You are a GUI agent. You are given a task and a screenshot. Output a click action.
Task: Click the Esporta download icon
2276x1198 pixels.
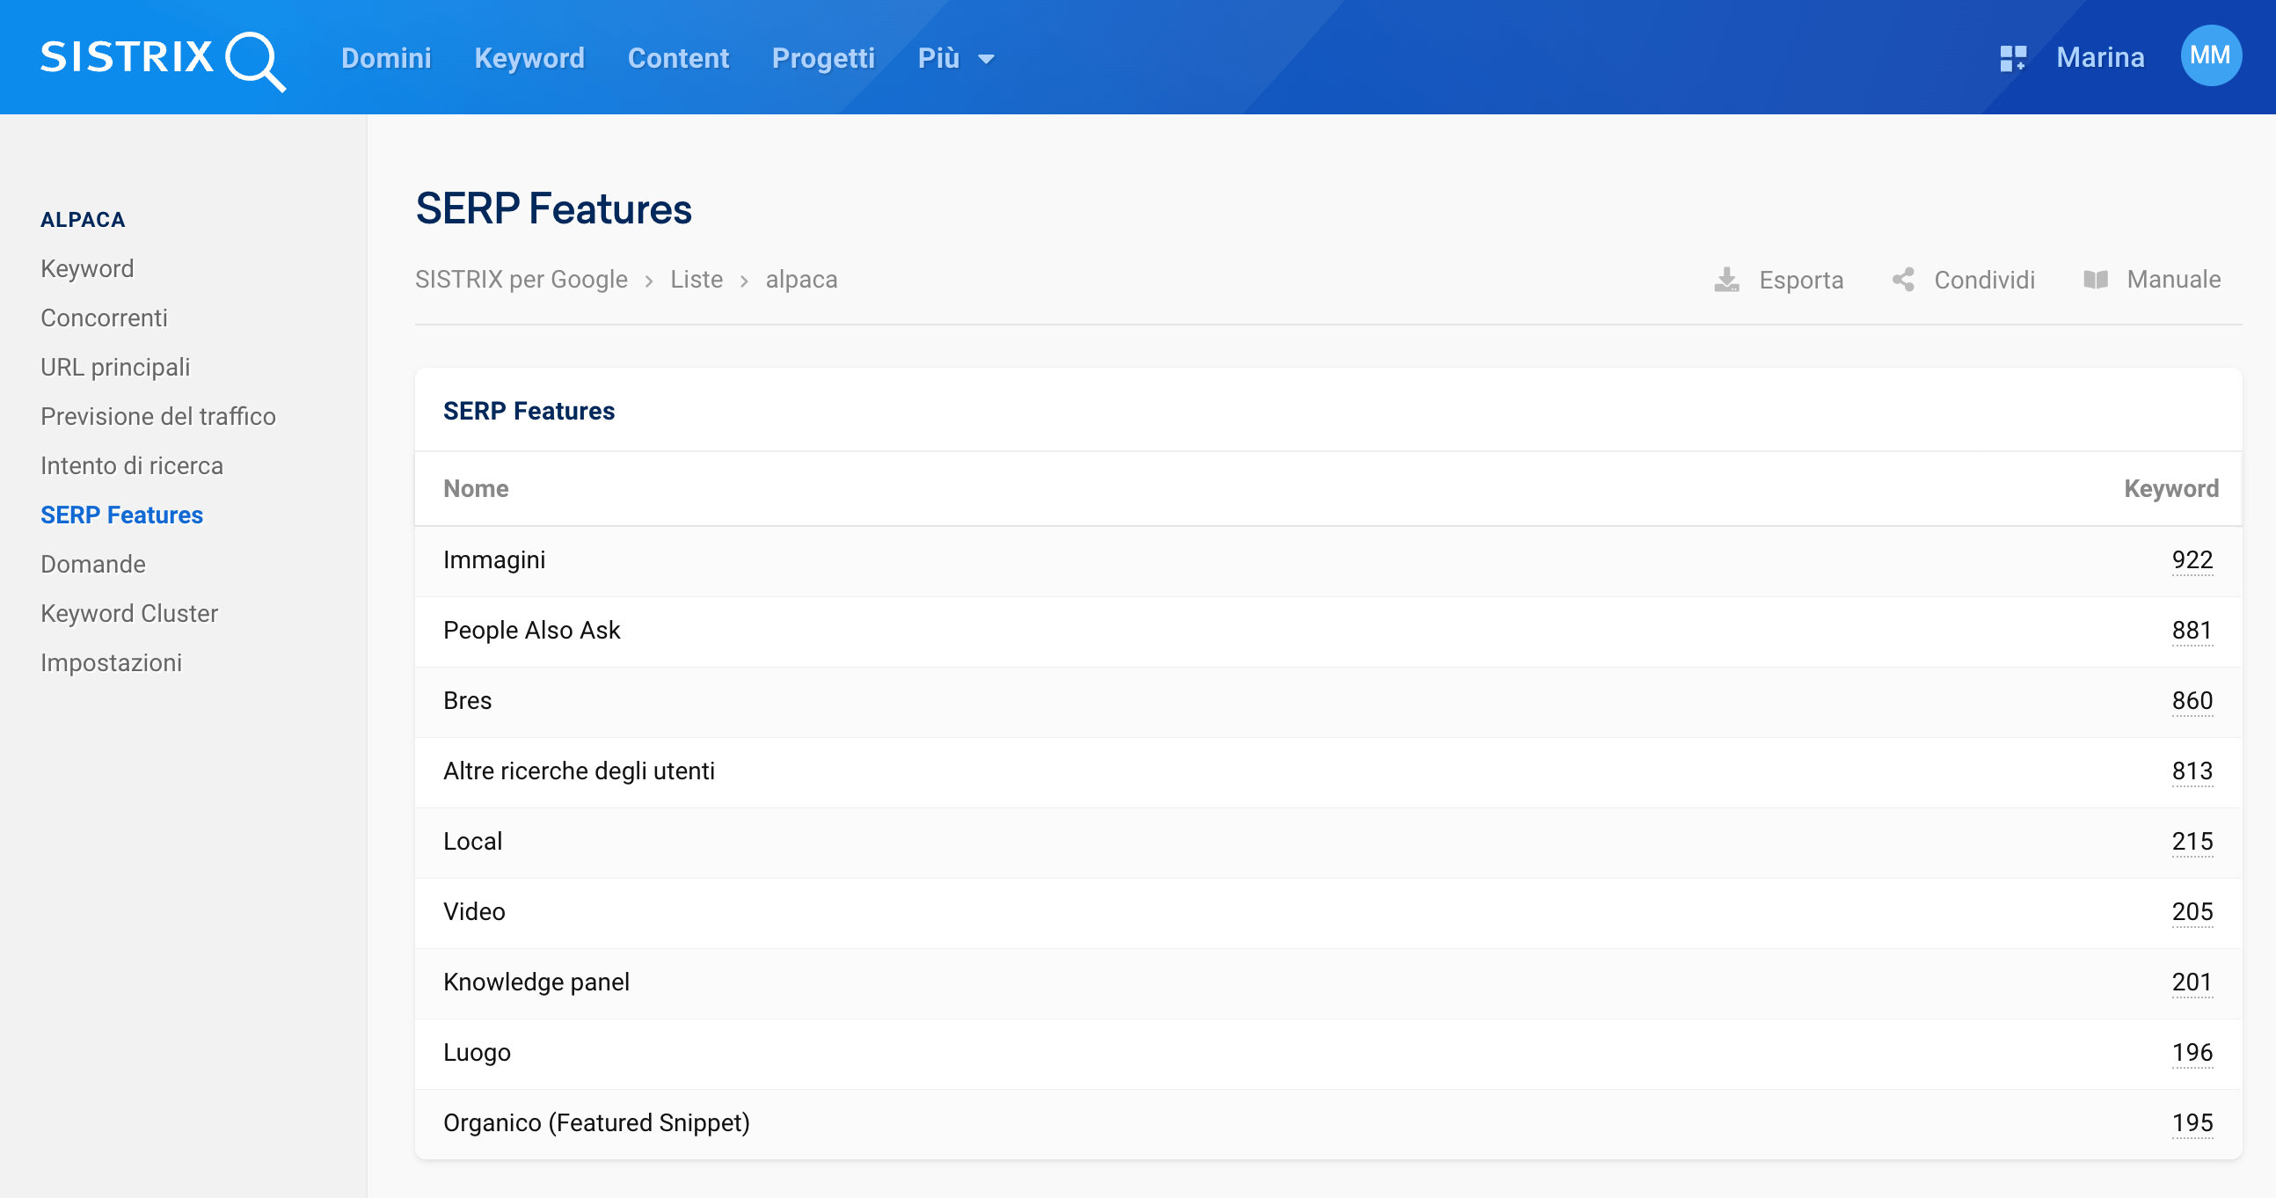point(1726,280)
